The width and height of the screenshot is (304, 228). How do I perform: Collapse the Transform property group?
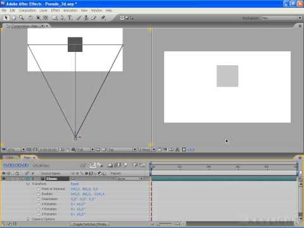tap(28, 184)
